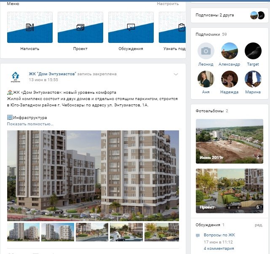The height and width of the screenshot is (254, 270).
Task: Click Леонид's camera placeholder avatar
Action: (206, 51)
